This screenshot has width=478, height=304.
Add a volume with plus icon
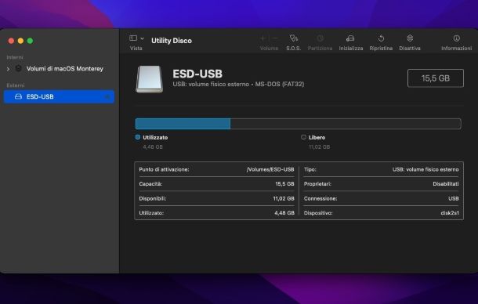(263, 38)
